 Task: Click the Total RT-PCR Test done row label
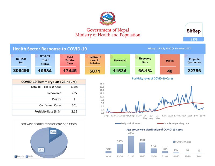[x=46, y=87]
